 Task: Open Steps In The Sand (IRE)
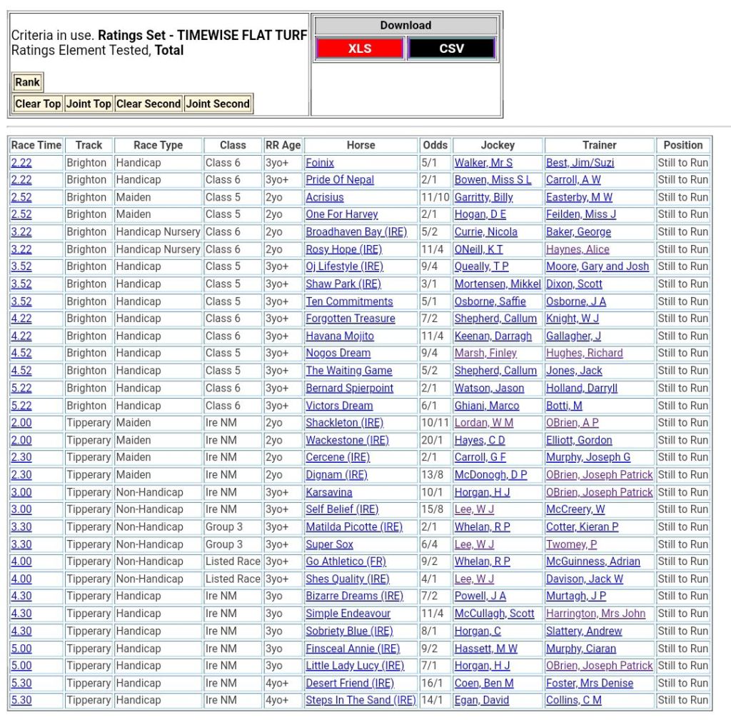361,701
